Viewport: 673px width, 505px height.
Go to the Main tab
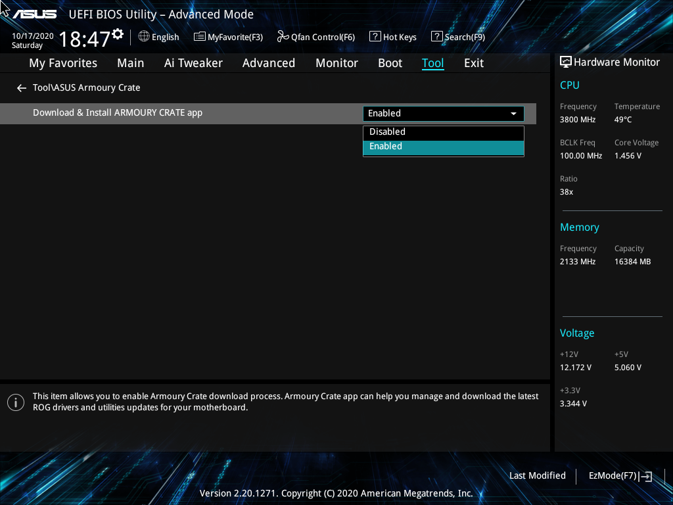pyautogui.click(x=131, y=63)
